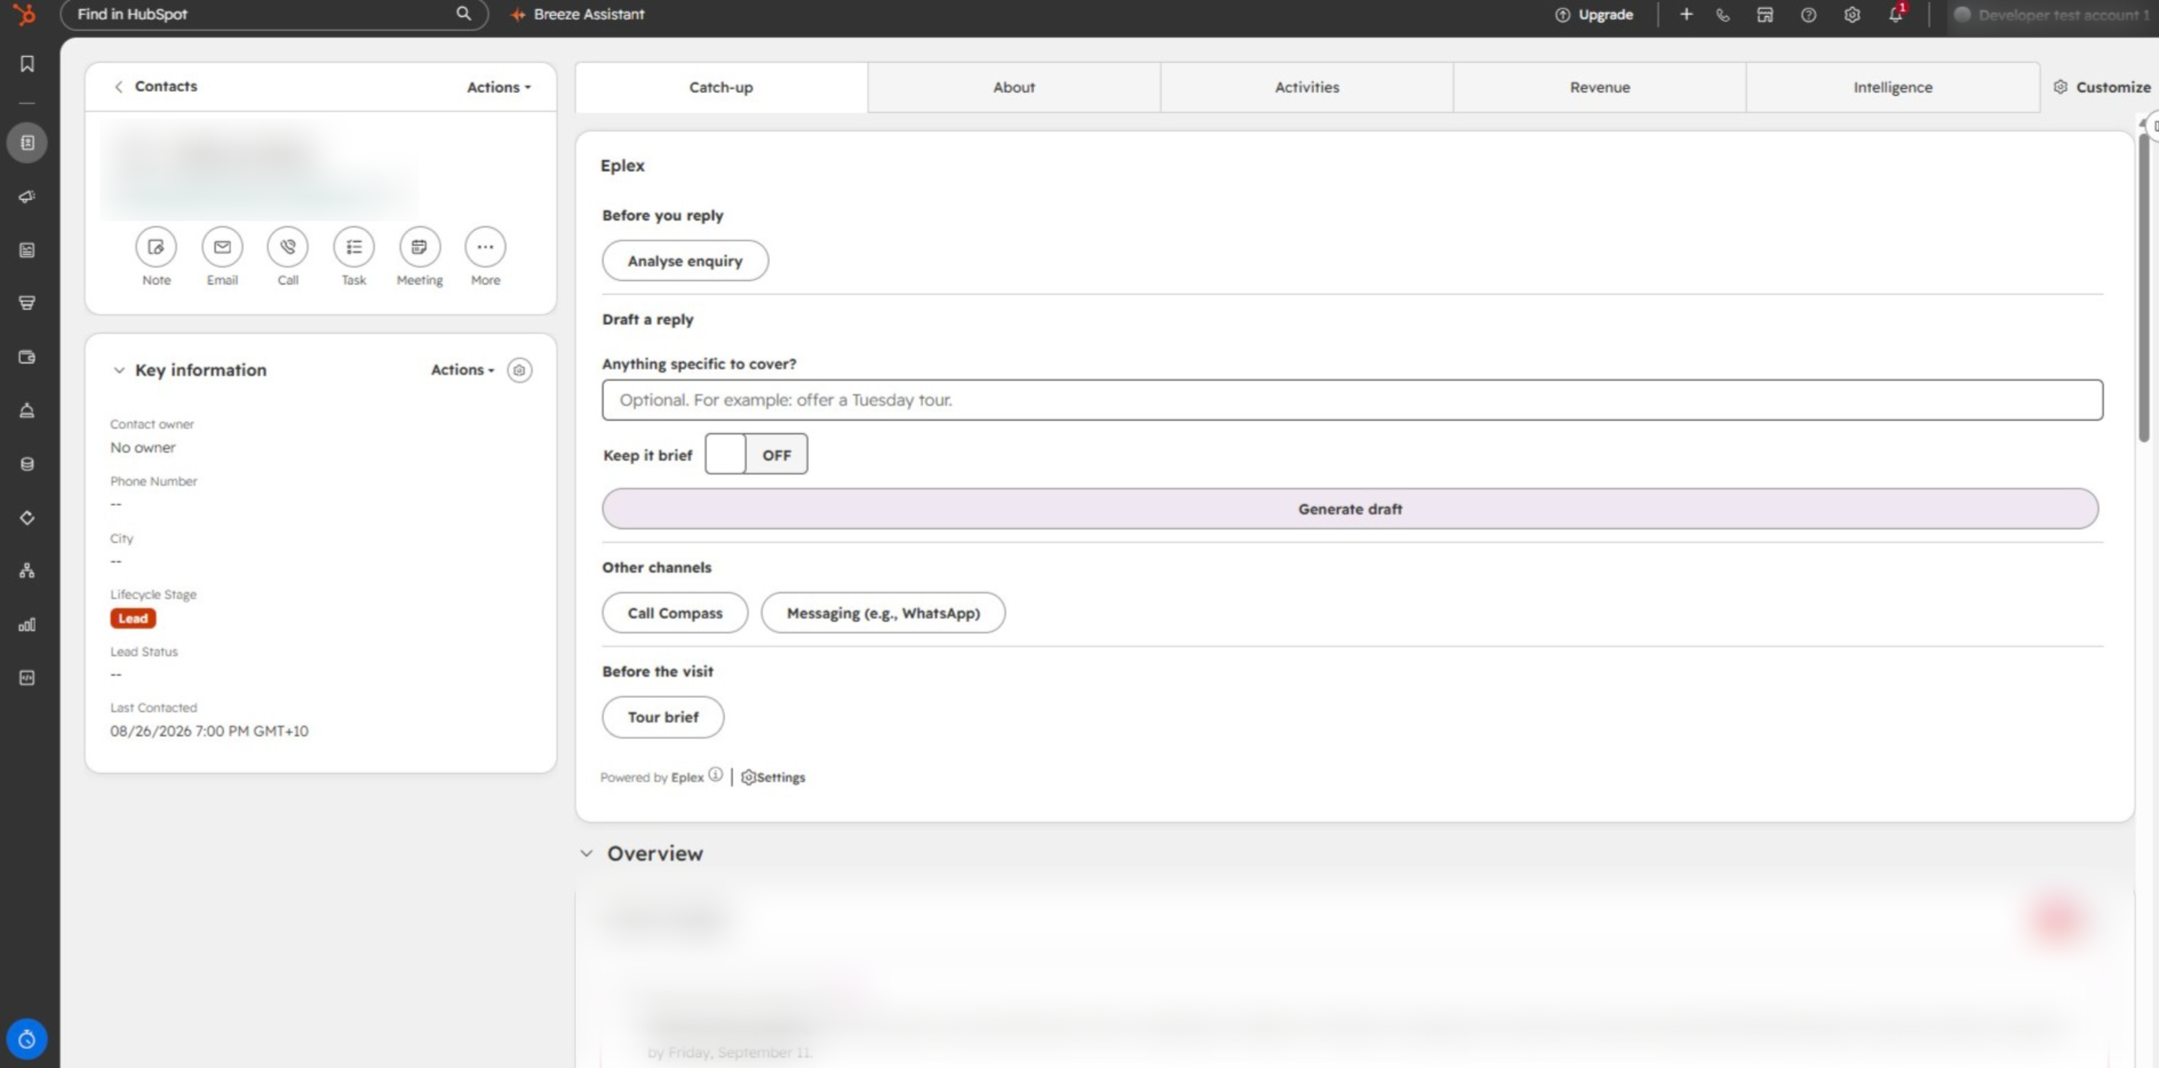The image size is (2159, 1068).
Task: Go back to Contacts list
Action: [155, 86]
